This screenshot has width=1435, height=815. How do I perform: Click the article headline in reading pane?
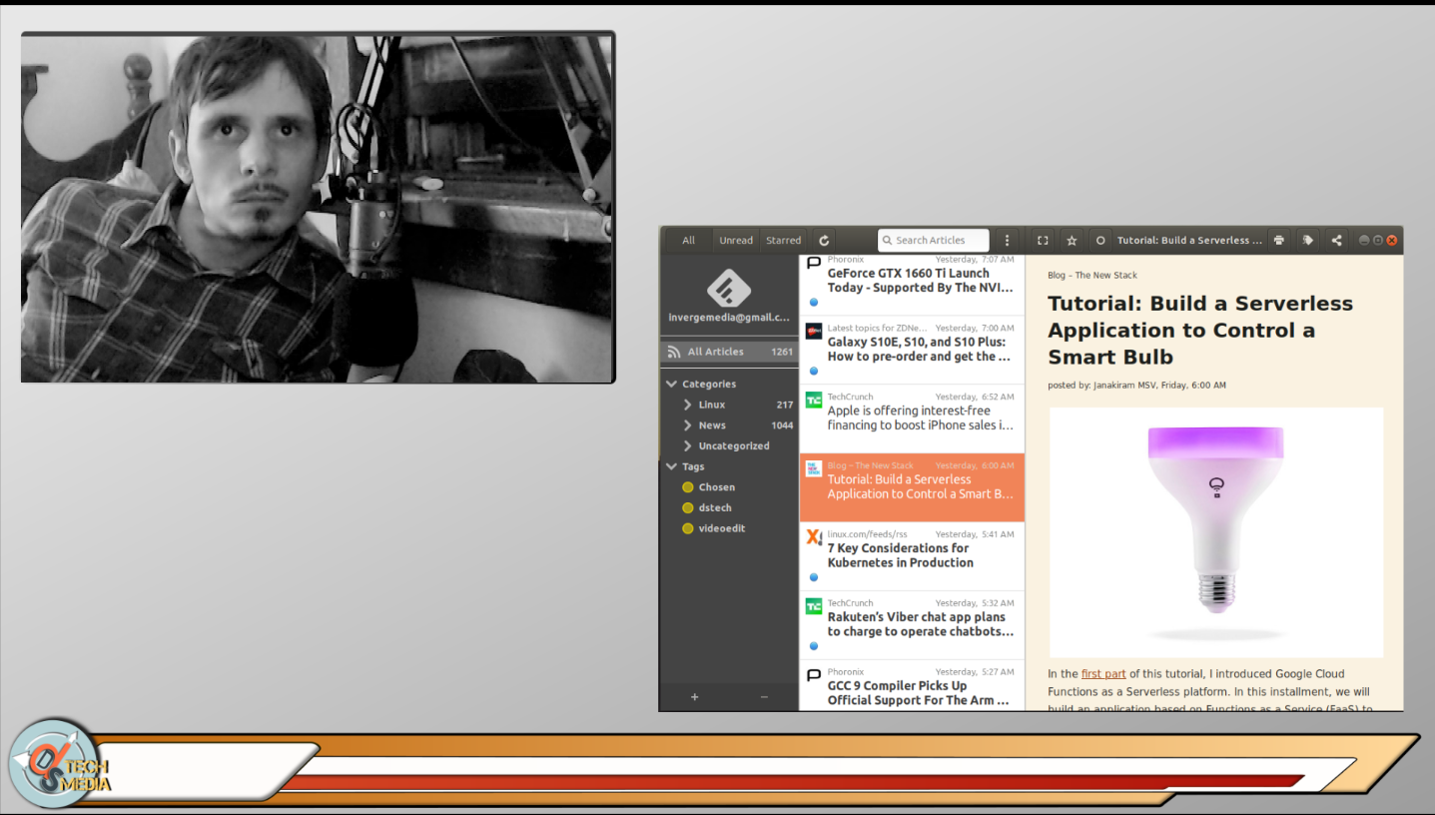1200,331
